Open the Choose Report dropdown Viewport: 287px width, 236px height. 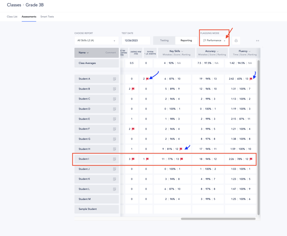pos(96,40)
